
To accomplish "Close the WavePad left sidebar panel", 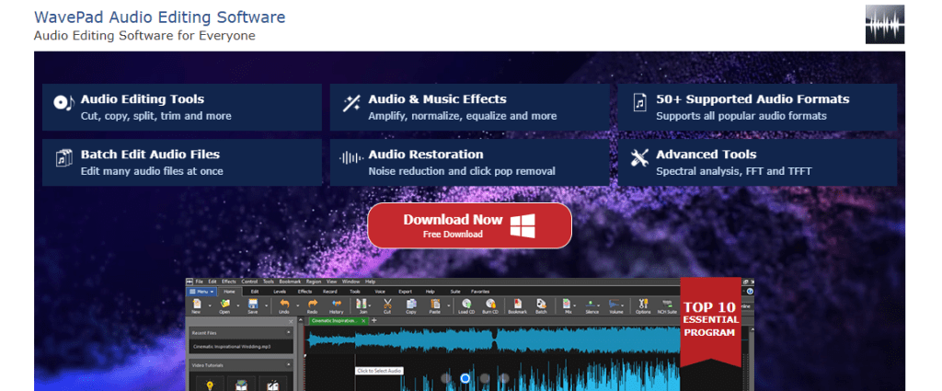I will (291, 321).
